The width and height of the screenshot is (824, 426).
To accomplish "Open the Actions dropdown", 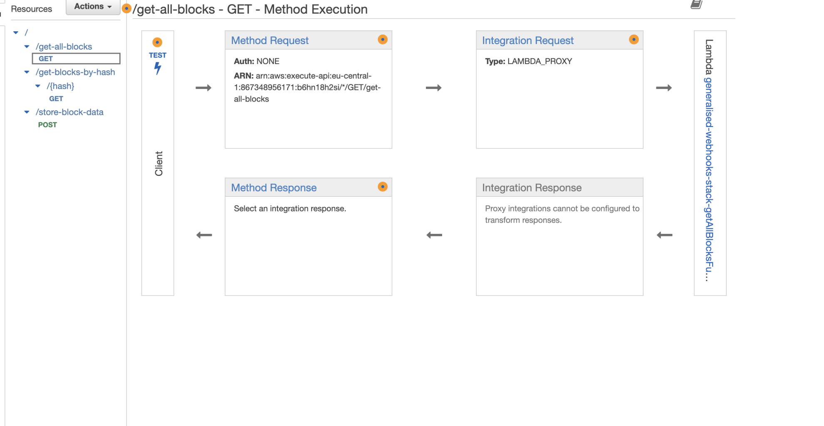I will [x=93, y=7].
